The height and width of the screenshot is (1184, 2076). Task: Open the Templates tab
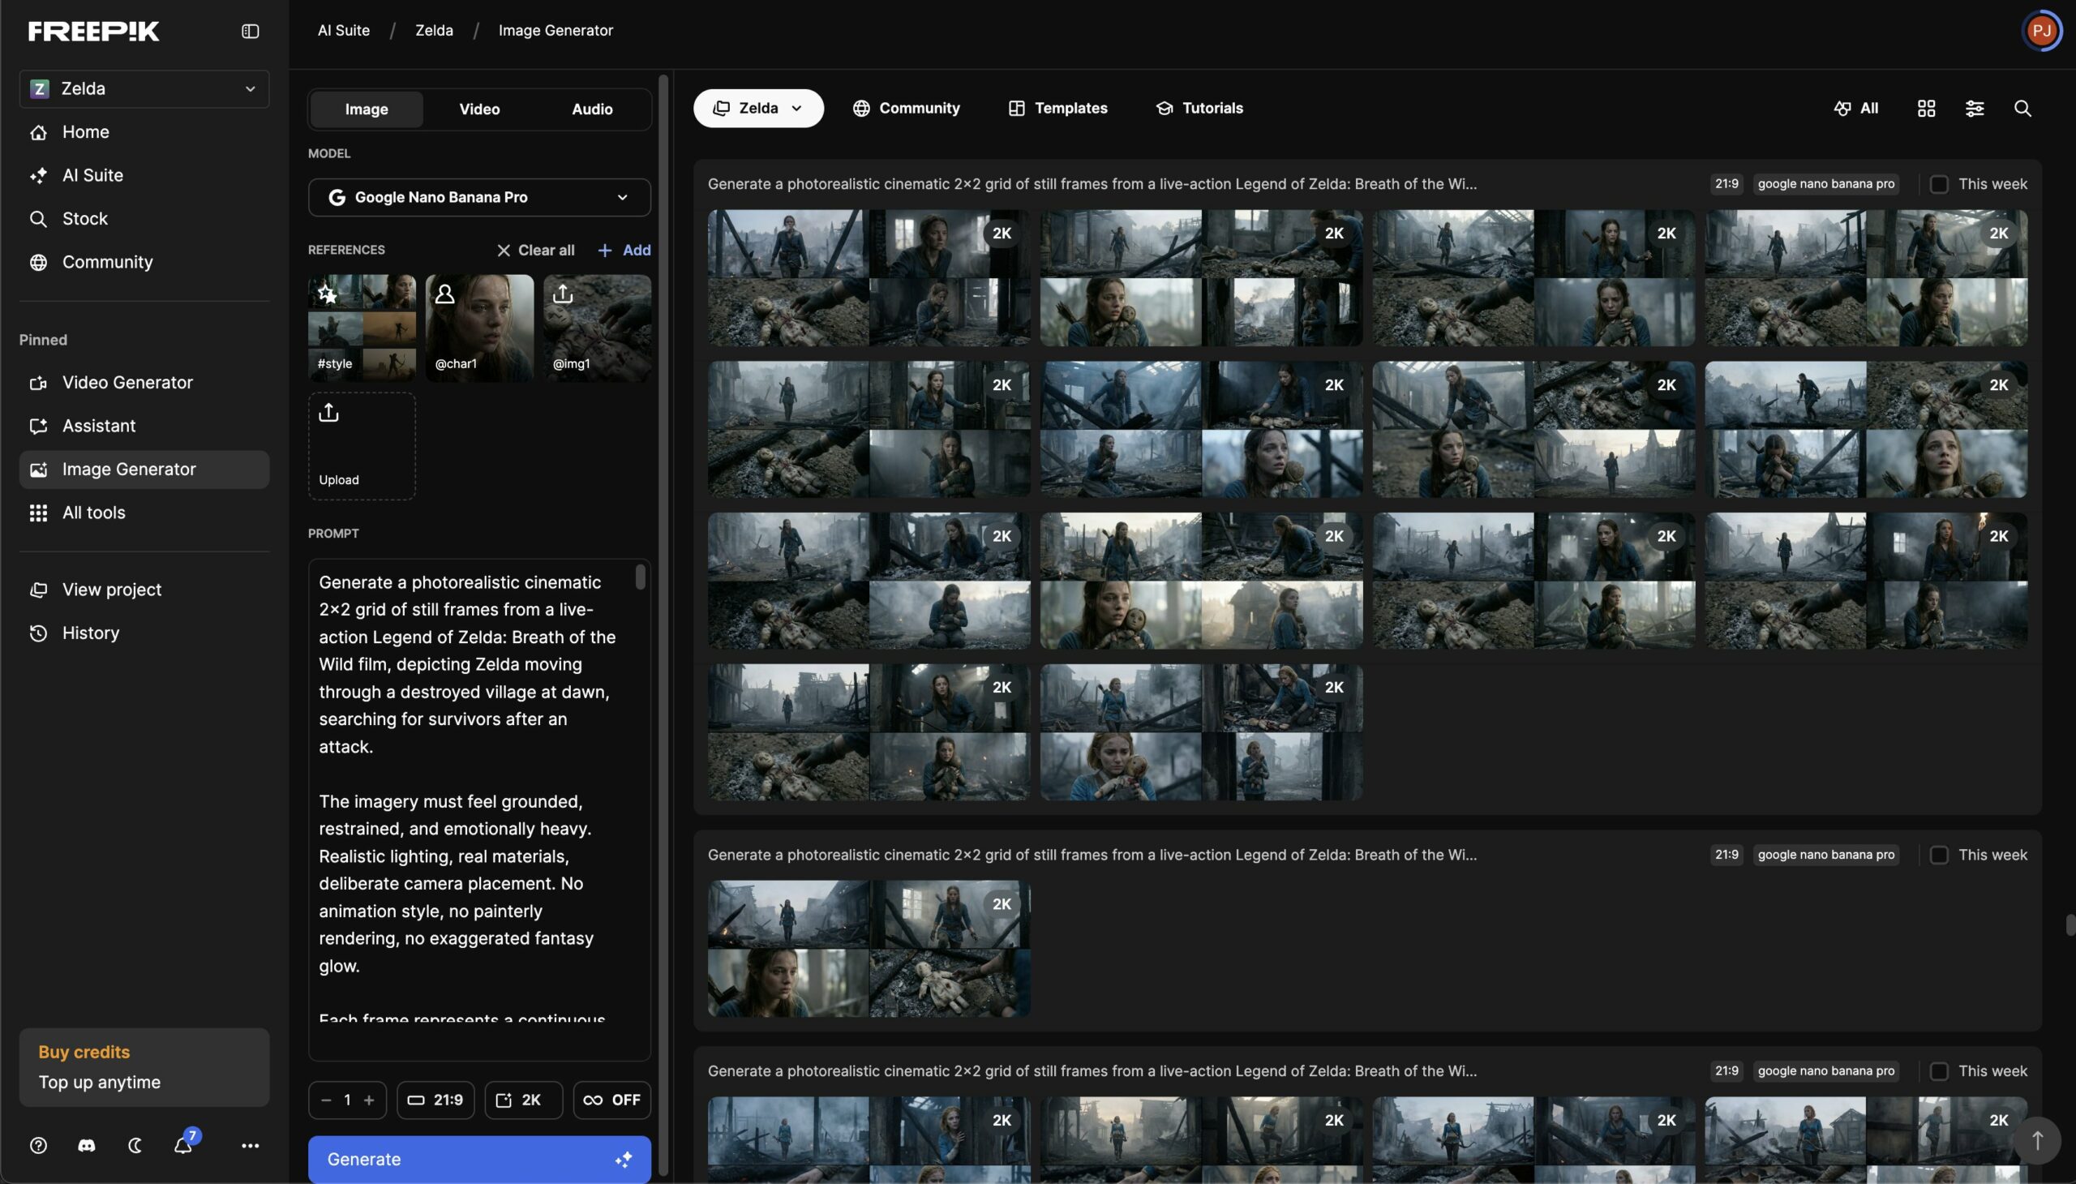1058,108
